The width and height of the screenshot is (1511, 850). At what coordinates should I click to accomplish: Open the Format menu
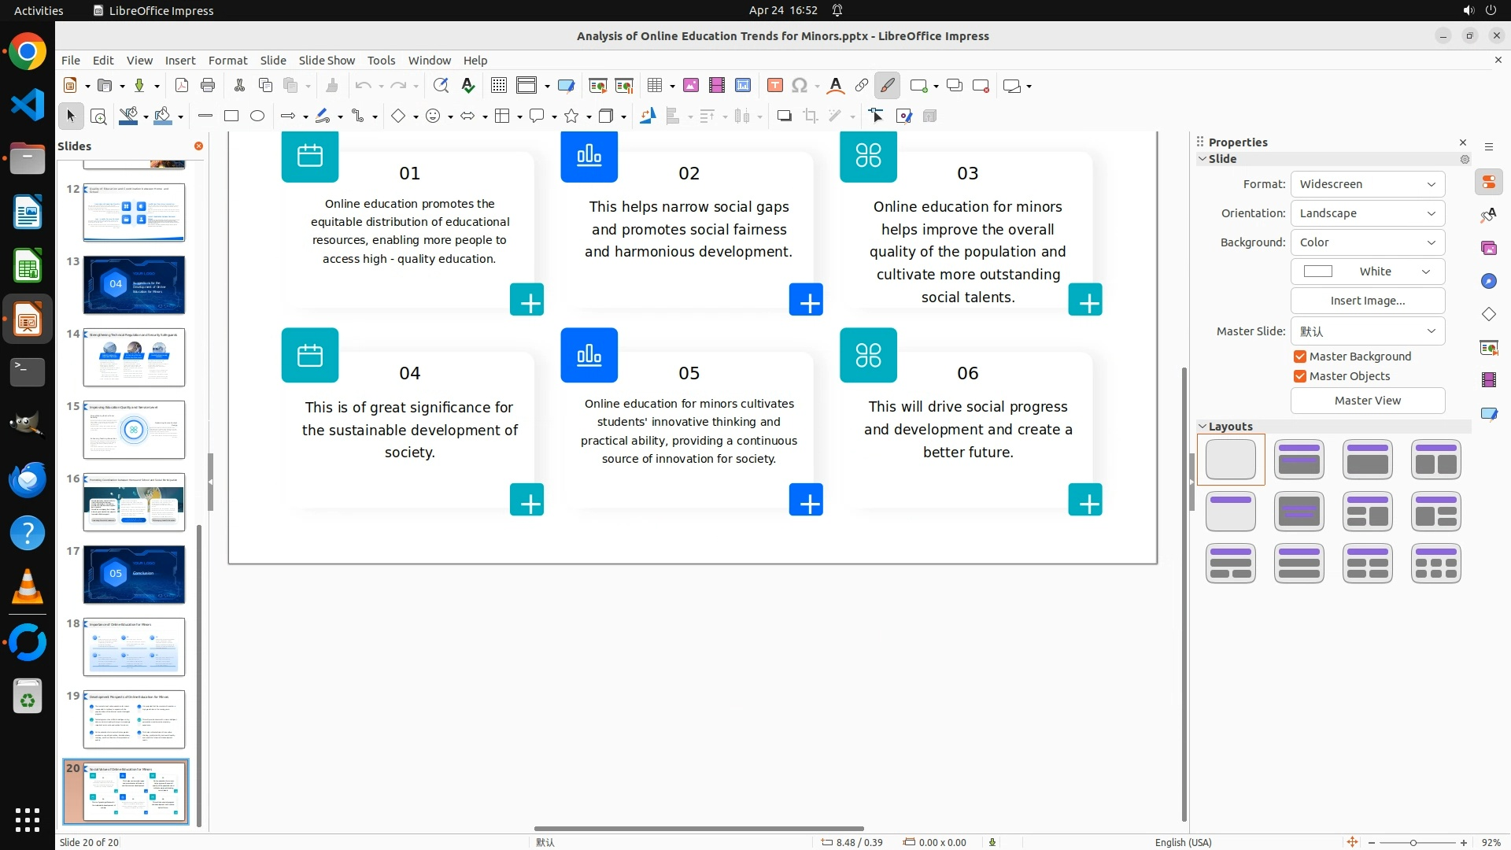coord(227,61)
